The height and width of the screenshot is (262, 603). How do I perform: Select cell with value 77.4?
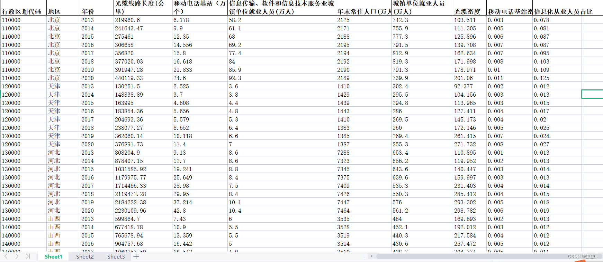point(282,53)
